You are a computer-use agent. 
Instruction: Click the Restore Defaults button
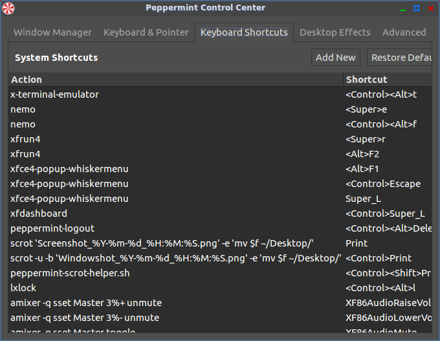pos(399,58)
